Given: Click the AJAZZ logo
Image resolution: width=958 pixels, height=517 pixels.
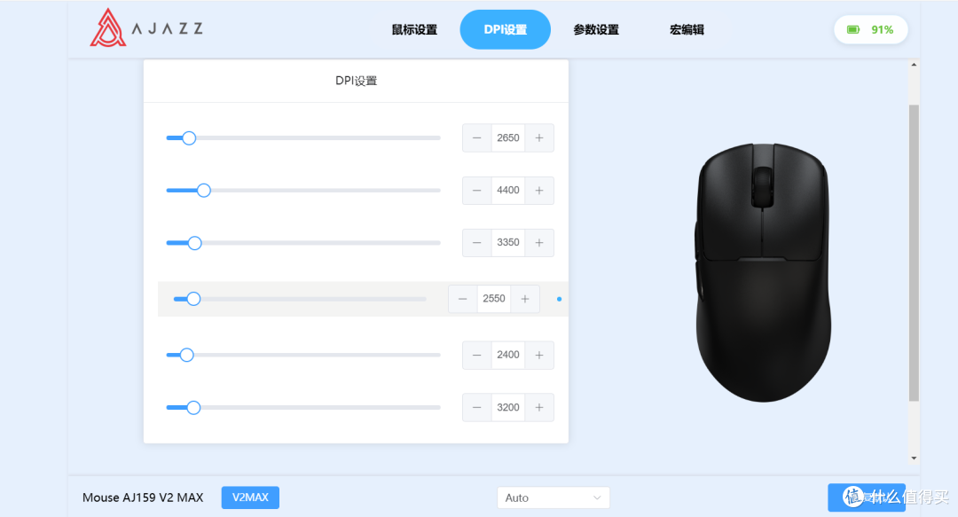Looking at the screenshot, I should tap(146, 28).
